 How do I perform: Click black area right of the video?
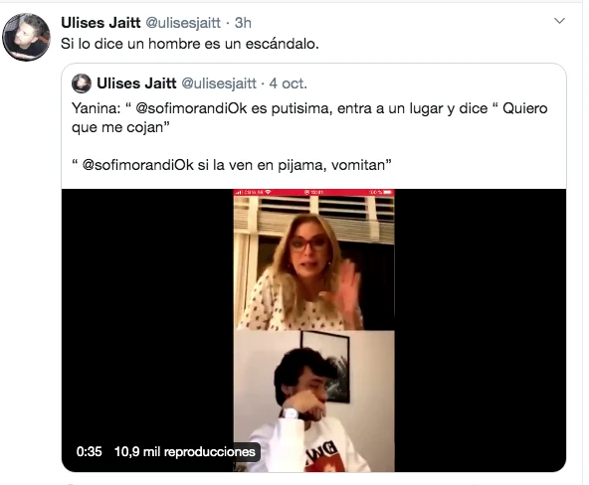coord(481,330)
